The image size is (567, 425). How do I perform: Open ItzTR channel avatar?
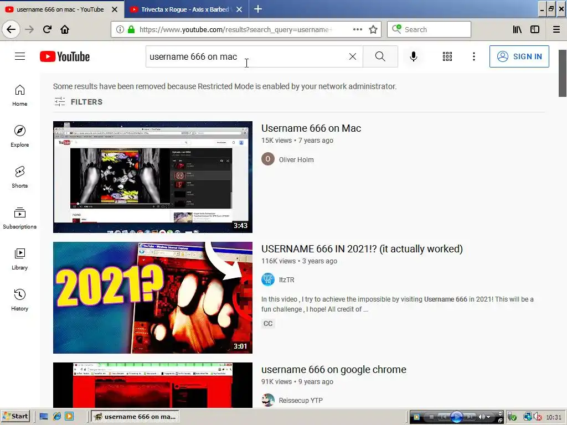pos(268,279)
